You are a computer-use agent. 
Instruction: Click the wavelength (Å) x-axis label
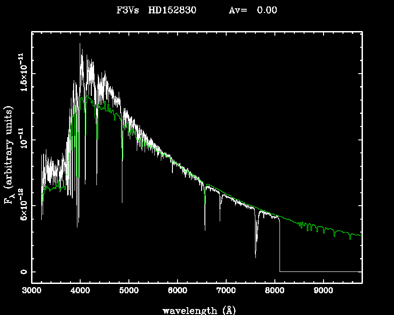(x=197, y=310)
